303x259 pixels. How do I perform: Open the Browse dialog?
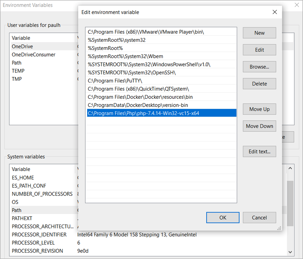(x=259, y=67)
